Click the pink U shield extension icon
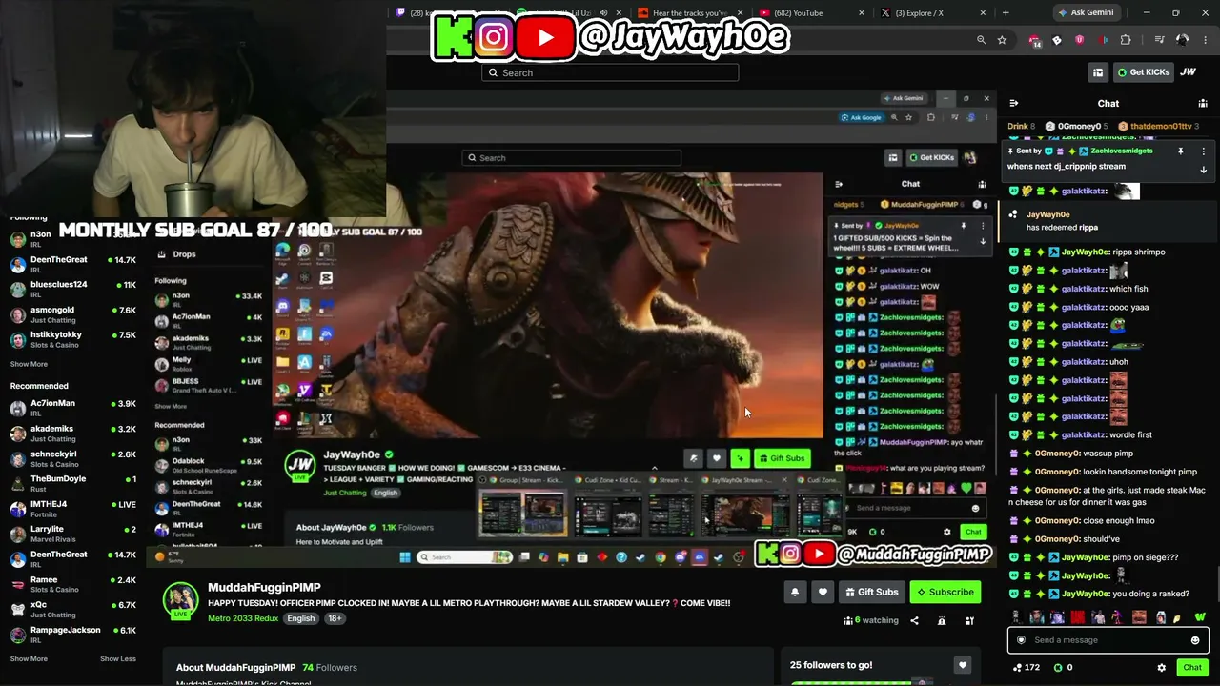 (1079, 40)
